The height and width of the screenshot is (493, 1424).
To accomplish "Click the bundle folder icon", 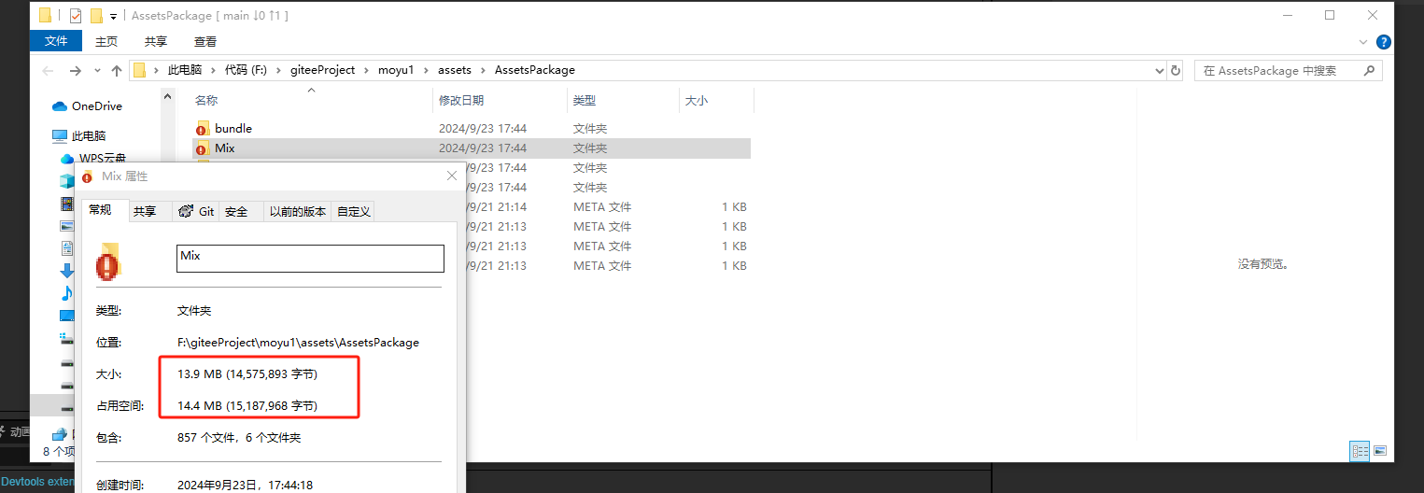I will 203,129.
